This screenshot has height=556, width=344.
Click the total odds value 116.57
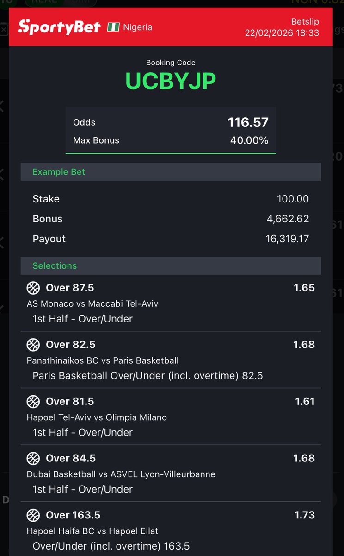pos(248,122)
